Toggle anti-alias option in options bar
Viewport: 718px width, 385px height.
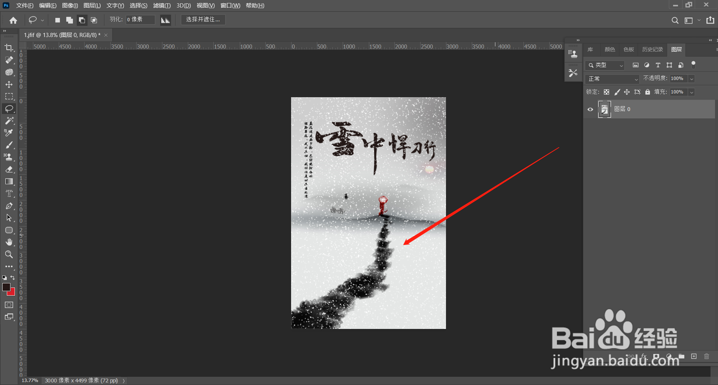tap(165, 20)
